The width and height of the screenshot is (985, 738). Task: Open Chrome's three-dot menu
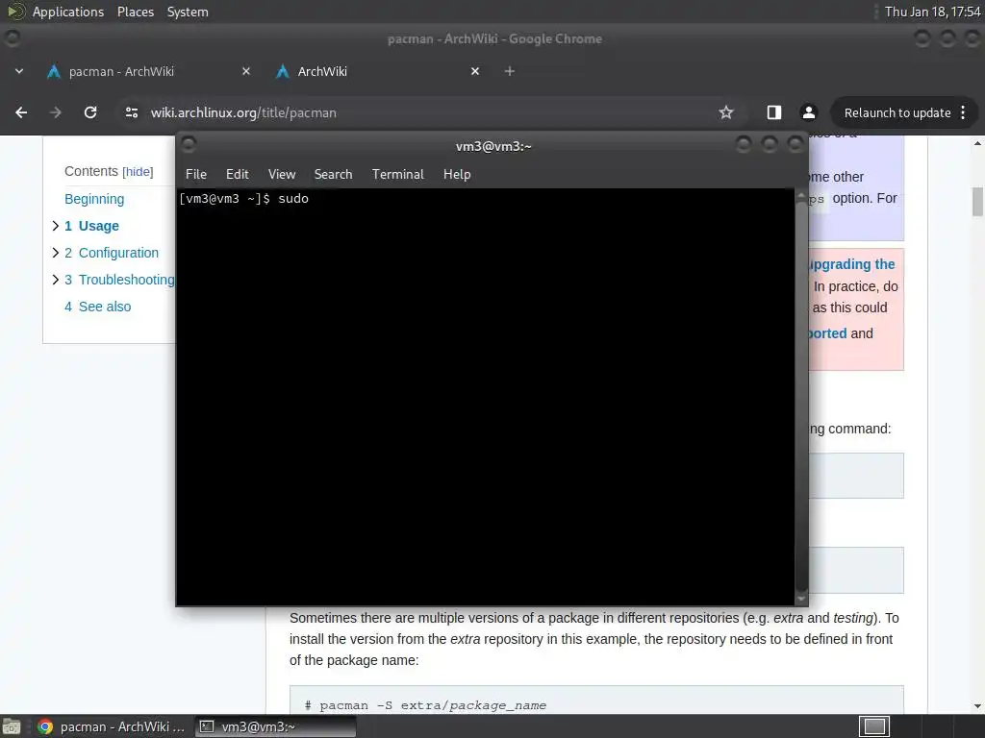963,112
